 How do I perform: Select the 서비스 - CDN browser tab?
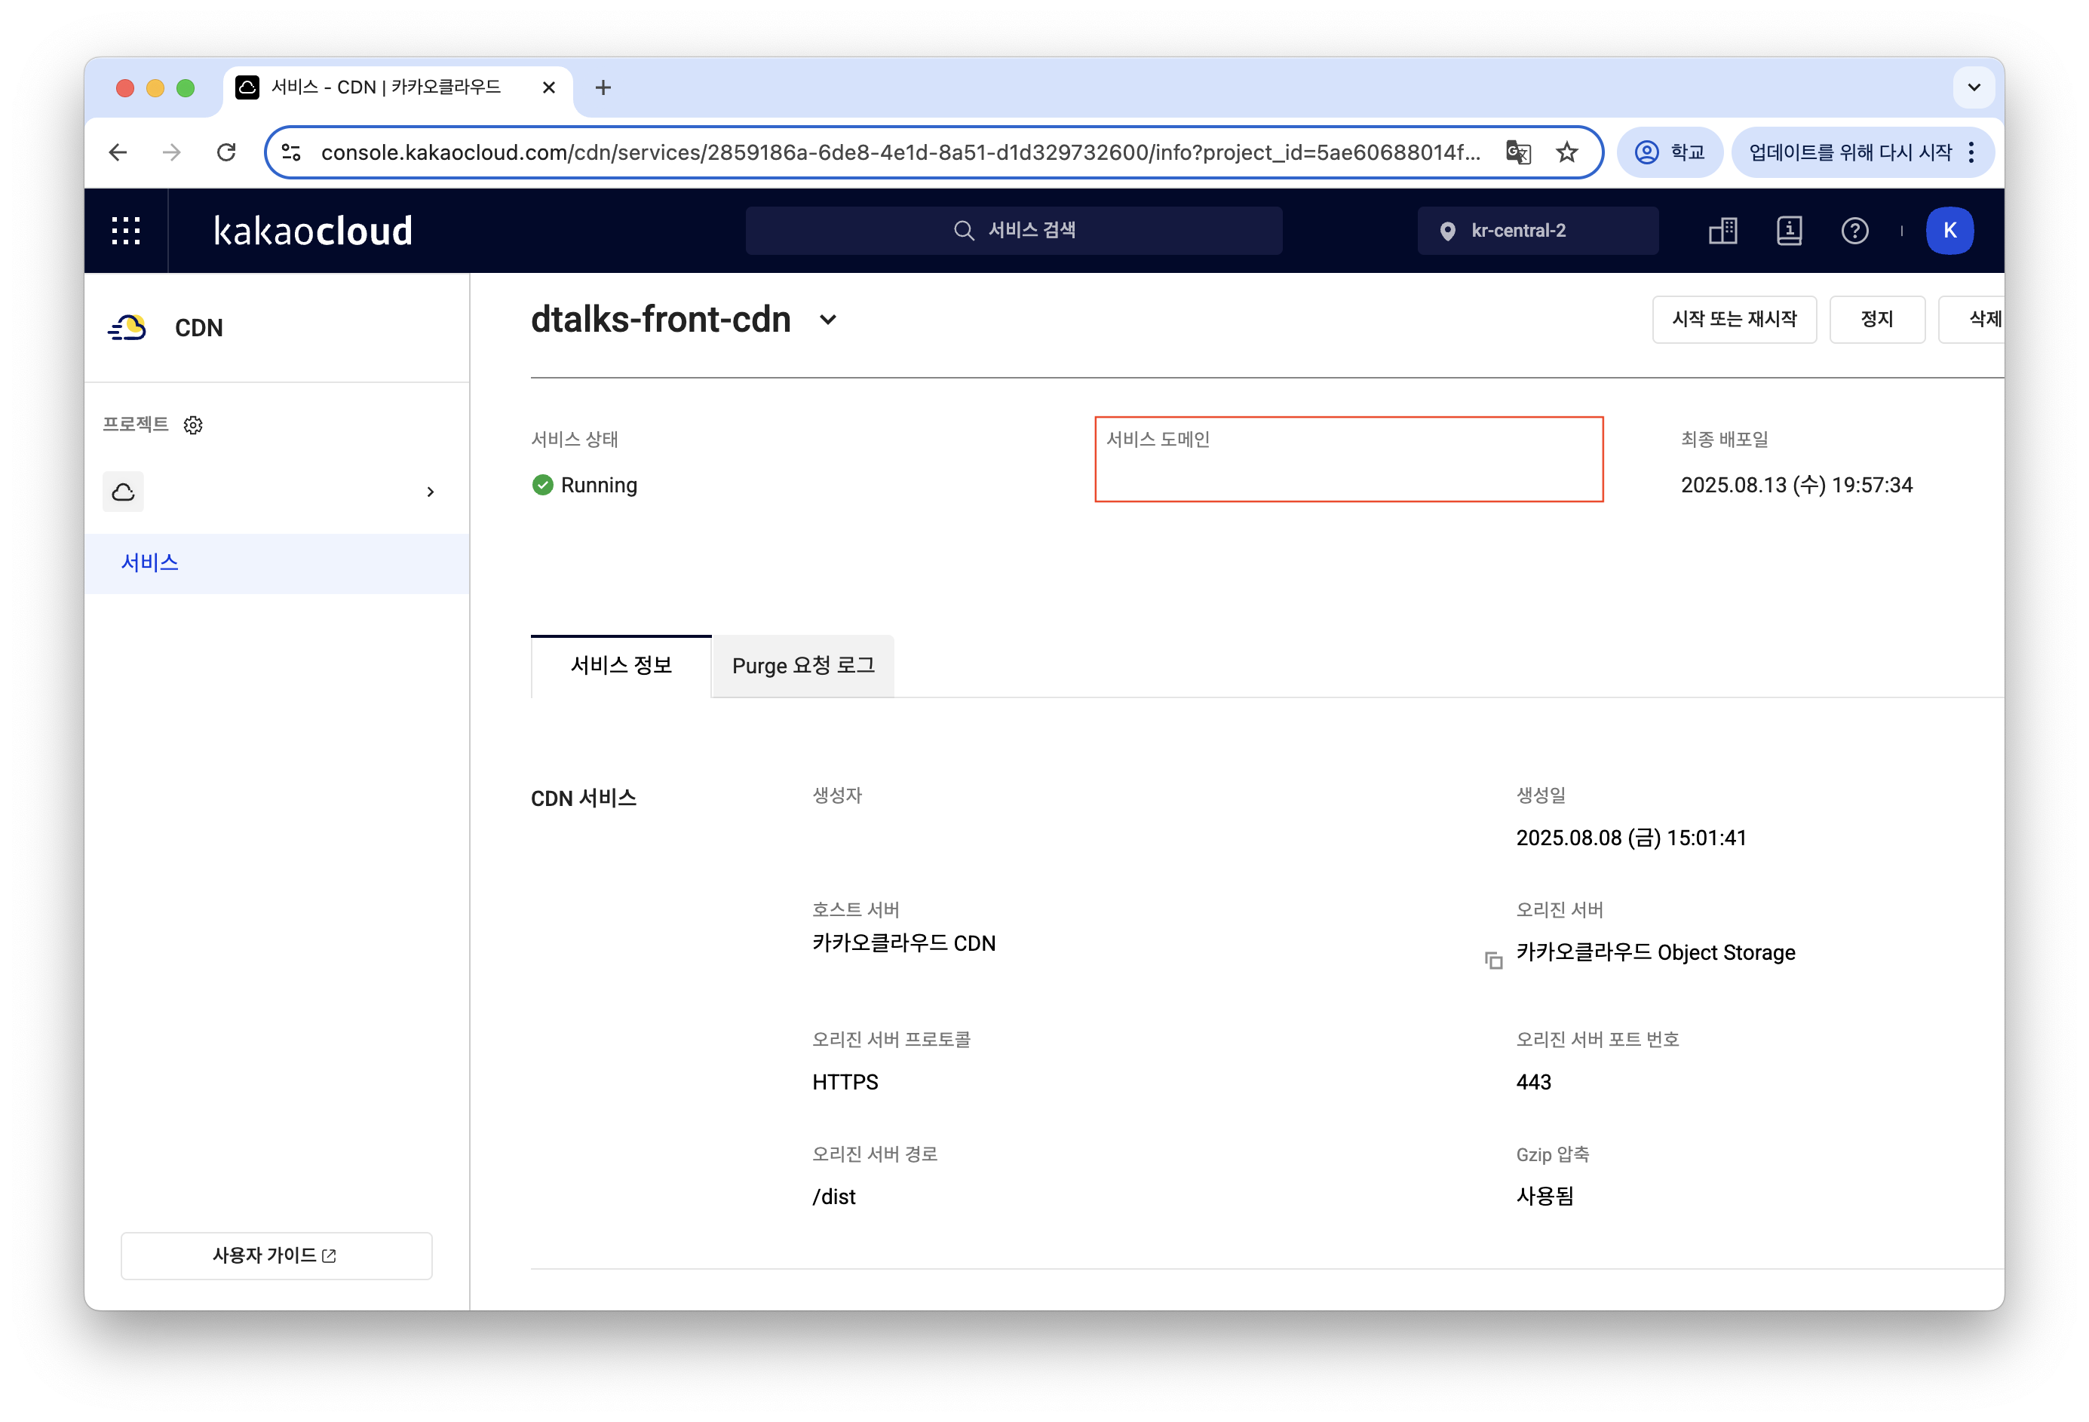(397, 87)
